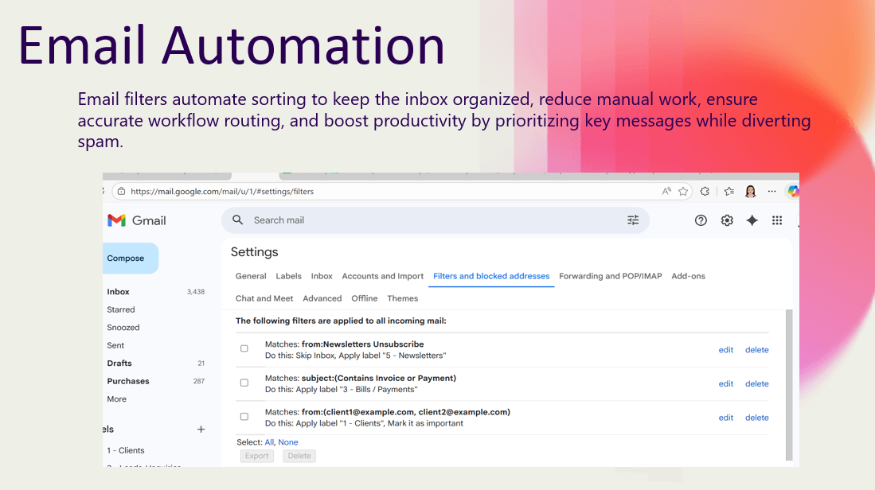Open browser favorites list icon

point(729,191)
